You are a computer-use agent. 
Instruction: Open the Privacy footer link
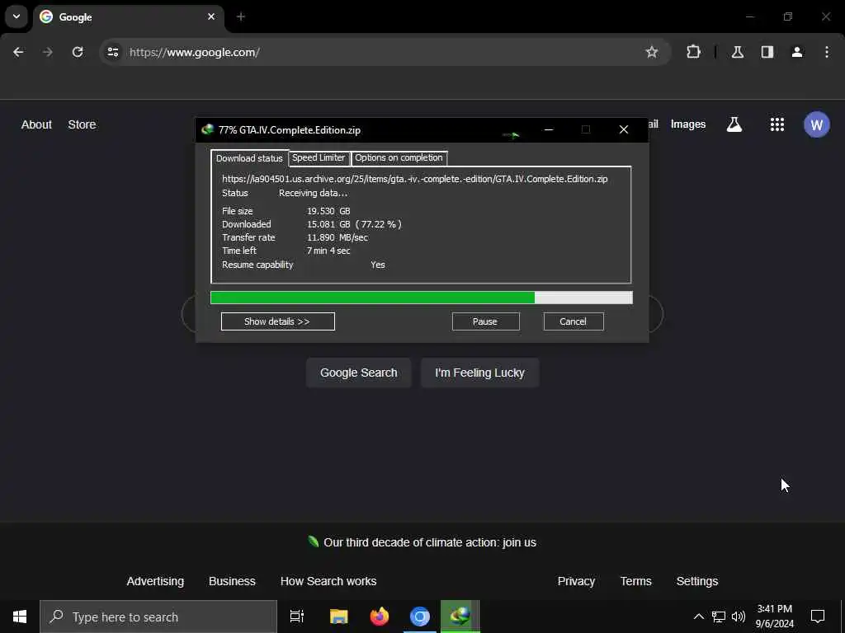coord(576,581)
